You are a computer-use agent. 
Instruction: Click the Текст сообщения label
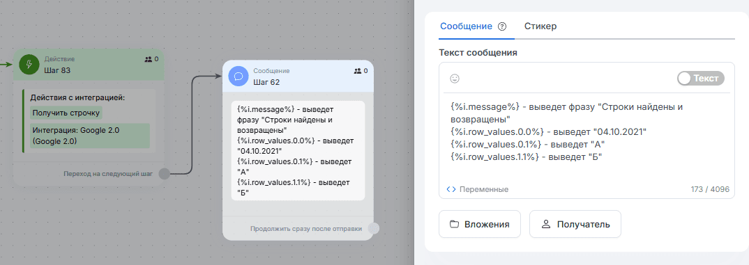(478, 52)
